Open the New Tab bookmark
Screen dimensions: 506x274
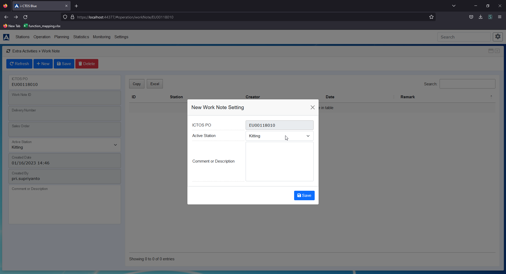pyautogui.click(x=12, y=26)
